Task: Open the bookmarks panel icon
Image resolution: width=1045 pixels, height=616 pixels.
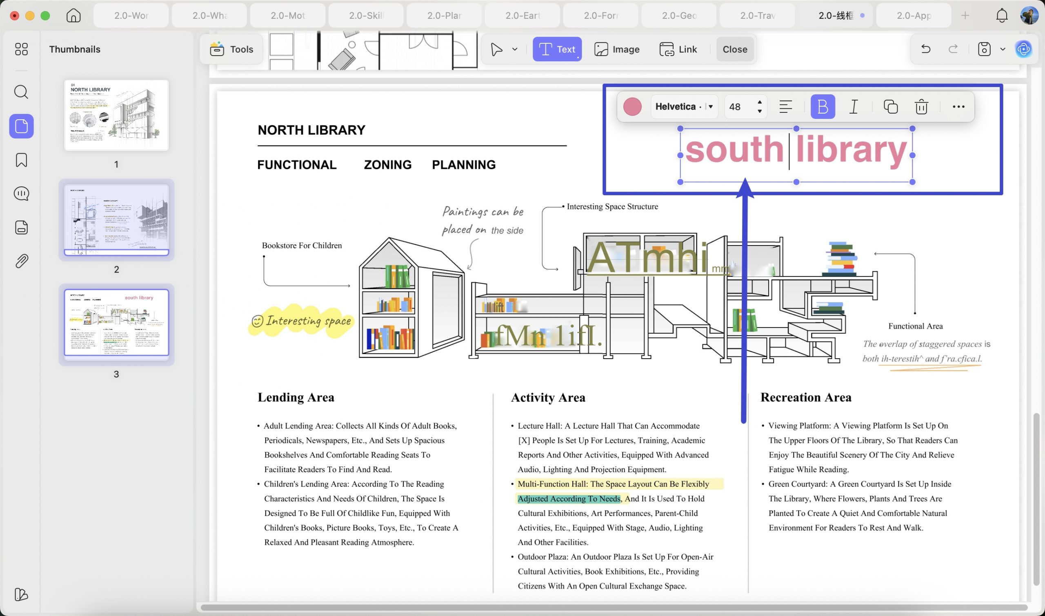Action: pos(21,160)
